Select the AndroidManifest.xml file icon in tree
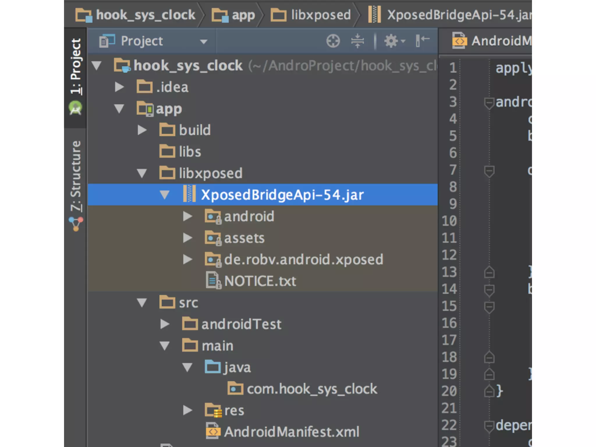The width and height of the screenshot is (596, 447). click(213, 431)
